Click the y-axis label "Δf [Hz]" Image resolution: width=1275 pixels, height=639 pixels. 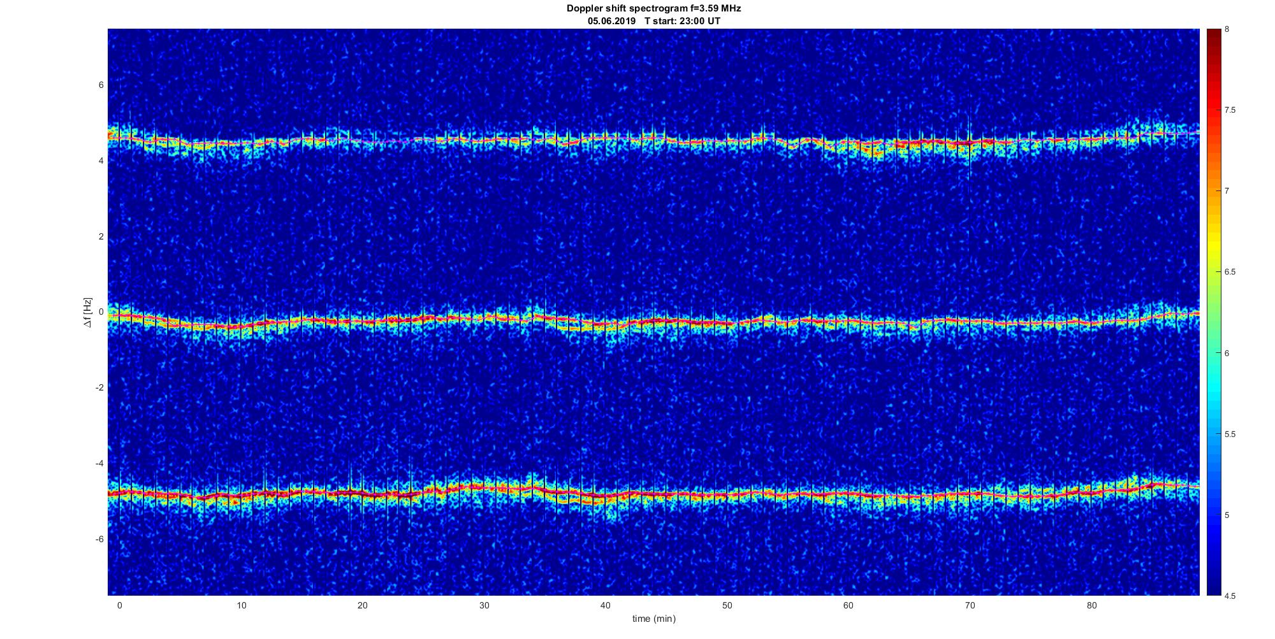(88, 312)
